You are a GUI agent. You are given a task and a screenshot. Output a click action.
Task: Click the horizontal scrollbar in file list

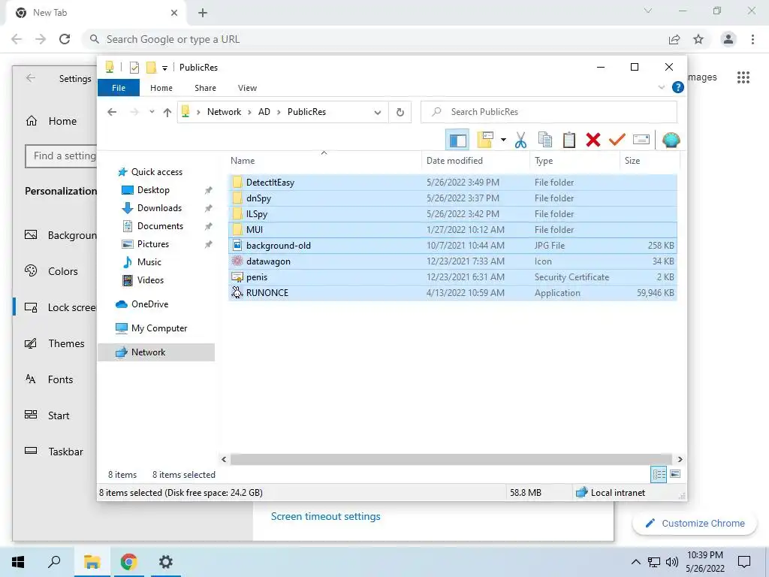(x=451, y=459)
